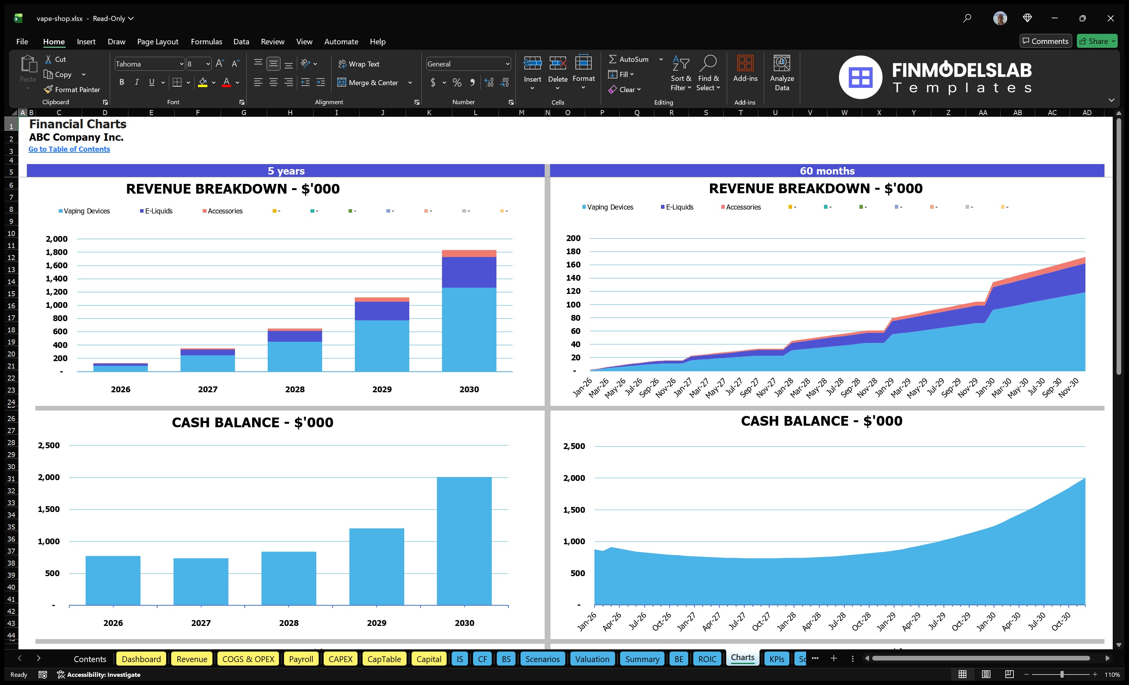The image size is (1129, 685).
Task: Expand the Fill Color dropdown arrow
Action: click(214, 83)
